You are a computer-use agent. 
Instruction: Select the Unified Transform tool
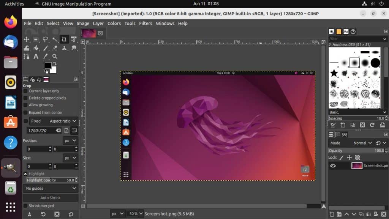pyautogui.click(x=74, y=39)
